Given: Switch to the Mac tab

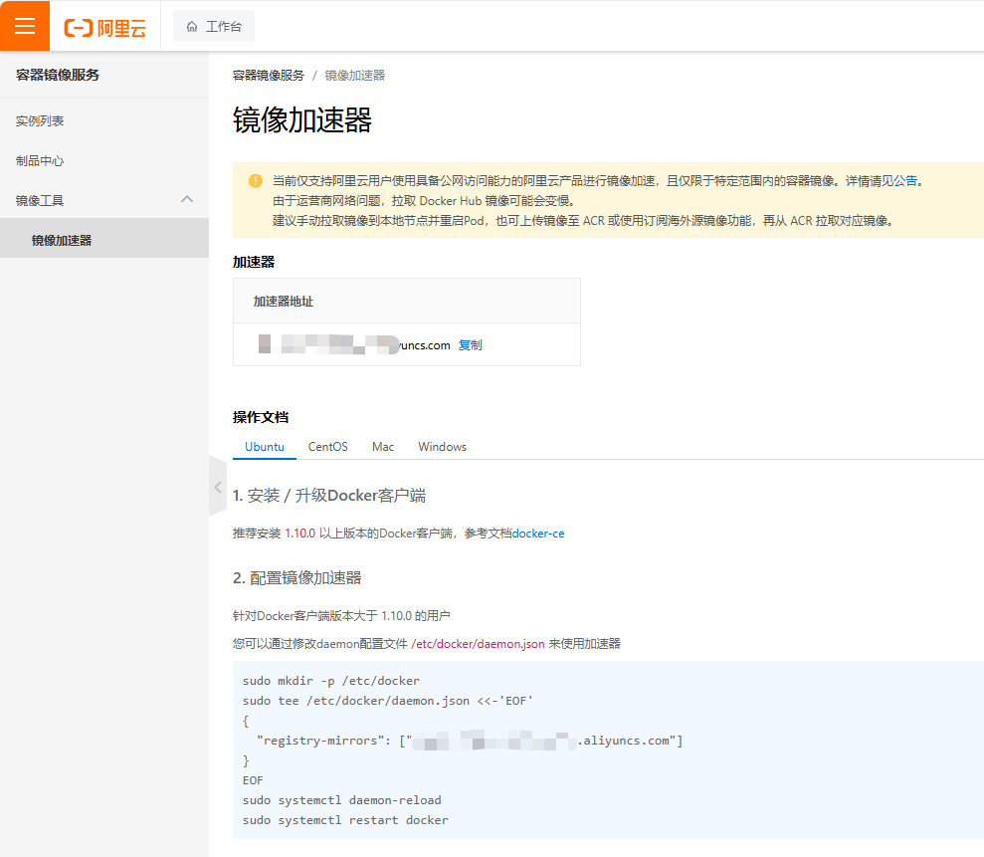Looking at the screenshot, I should 383,446.
